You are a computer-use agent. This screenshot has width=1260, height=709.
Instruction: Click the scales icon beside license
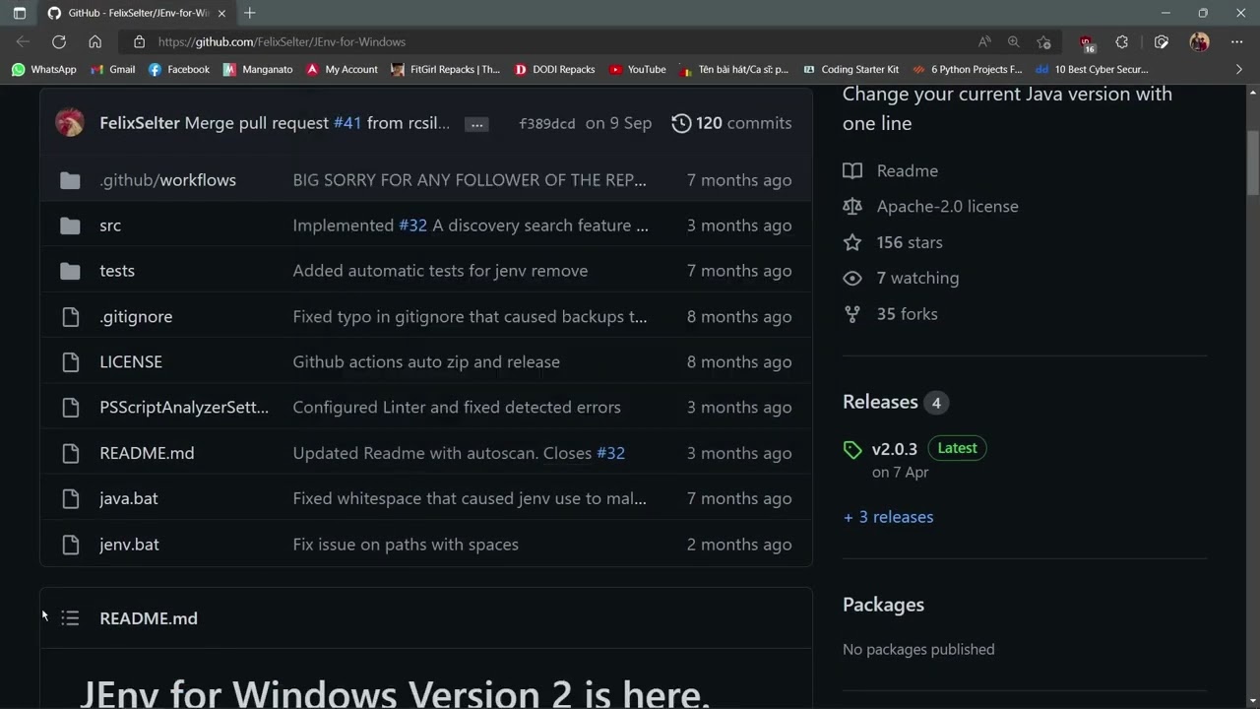(x=852, y=206)
